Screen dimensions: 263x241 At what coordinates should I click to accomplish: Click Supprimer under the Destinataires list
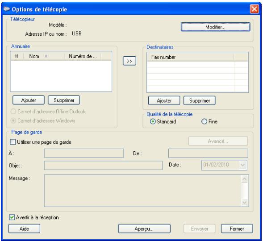[x=200, y=100]
